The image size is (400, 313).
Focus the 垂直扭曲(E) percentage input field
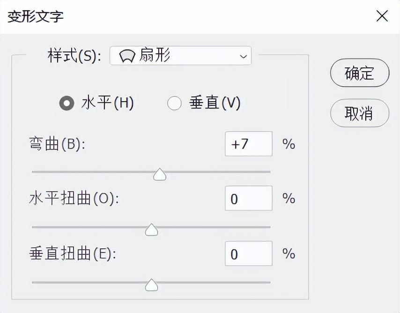248,253
